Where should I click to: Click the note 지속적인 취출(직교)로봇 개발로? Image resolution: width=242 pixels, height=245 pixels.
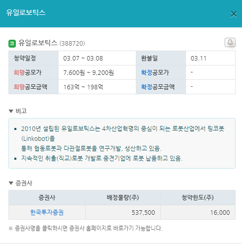[x=102, y=158]
